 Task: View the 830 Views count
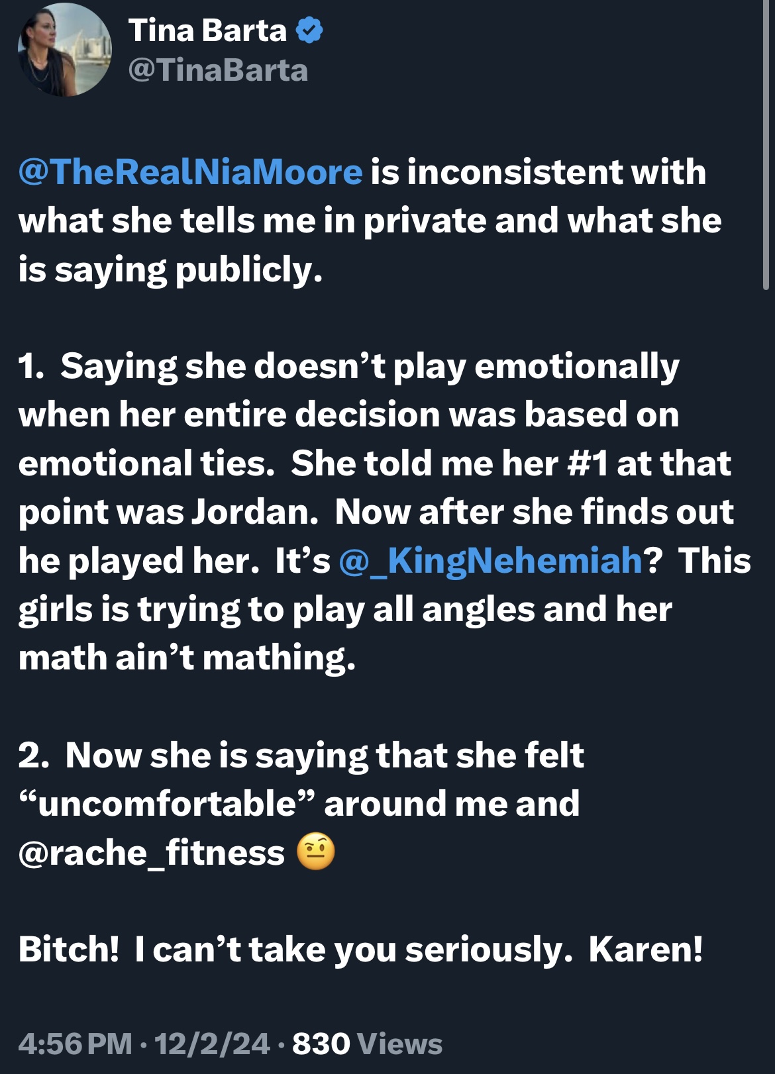coord(367,1044)
